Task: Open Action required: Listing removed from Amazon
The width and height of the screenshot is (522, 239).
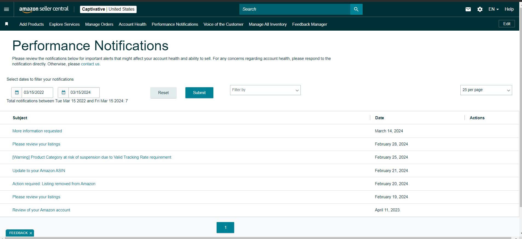Action: tap(54, 184)
